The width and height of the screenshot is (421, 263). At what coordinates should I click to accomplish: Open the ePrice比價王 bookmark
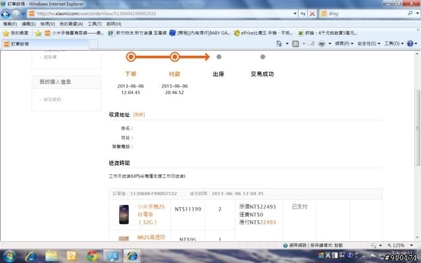coord(263,33)
